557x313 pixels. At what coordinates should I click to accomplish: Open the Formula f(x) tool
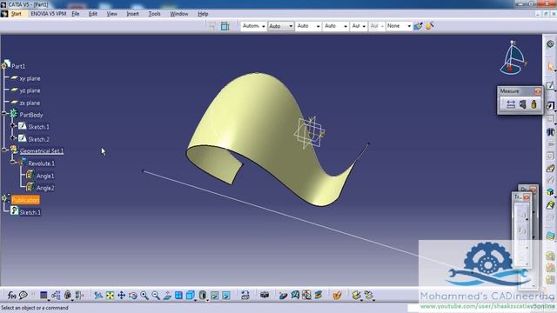11,296
